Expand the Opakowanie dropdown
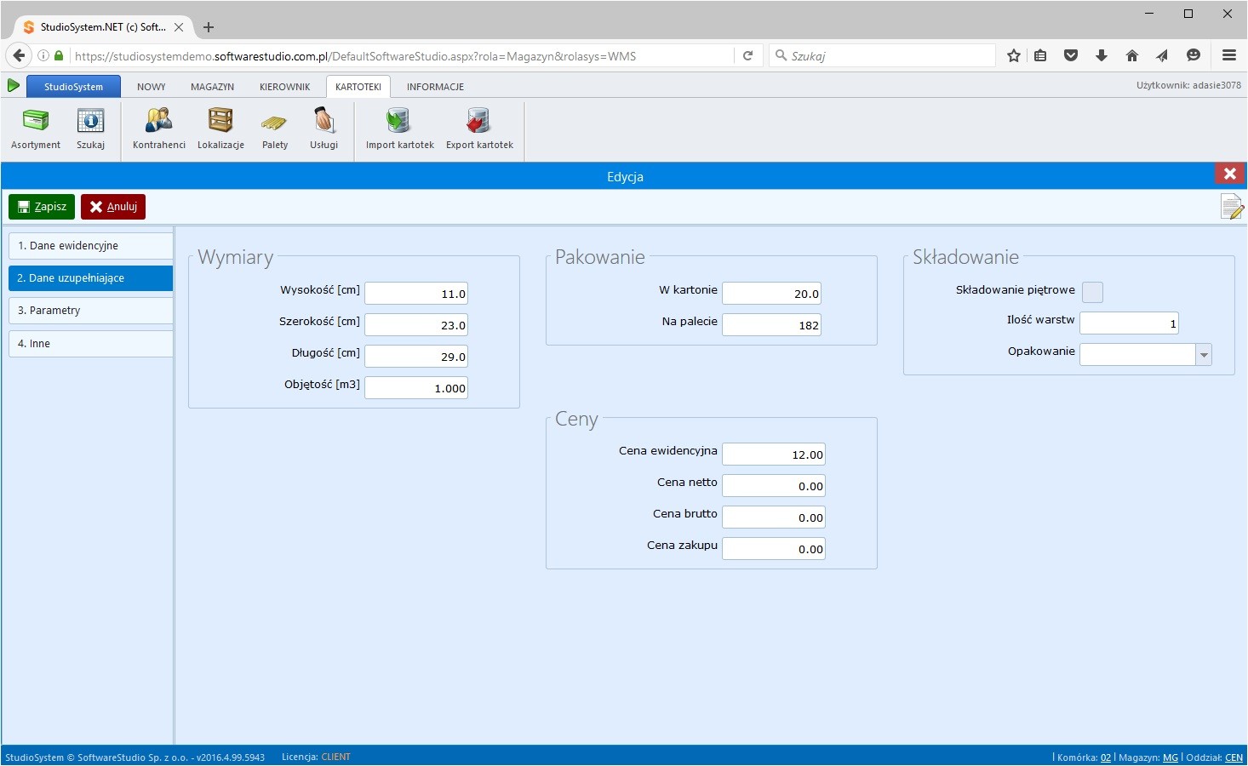This screenshot has width=1248, height=766. 1203,355
